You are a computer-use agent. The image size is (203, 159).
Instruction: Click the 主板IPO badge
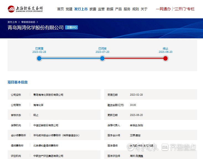(x=71, y=28)
